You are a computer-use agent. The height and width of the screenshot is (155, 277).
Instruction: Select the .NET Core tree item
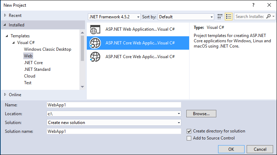tap(33, 63)
